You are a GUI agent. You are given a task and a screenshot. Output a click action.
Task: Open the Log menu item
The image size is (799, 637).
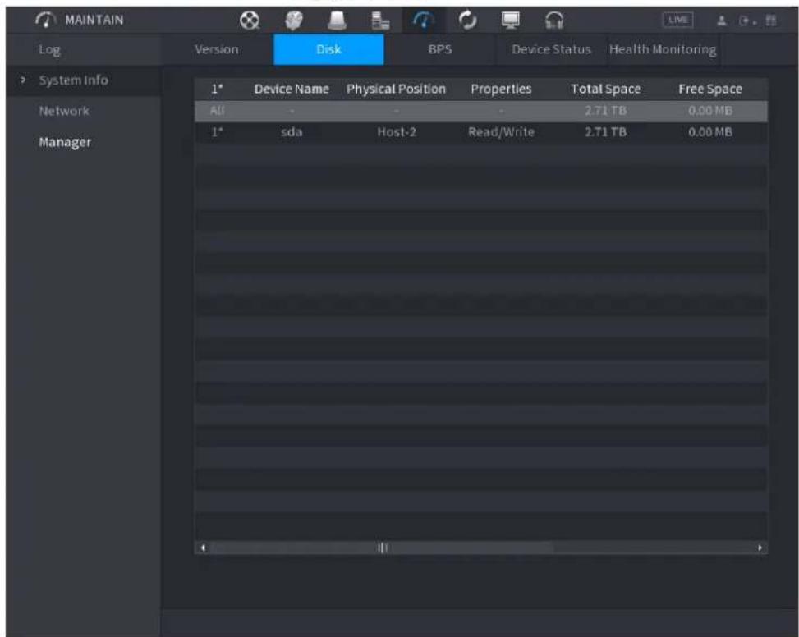pos(49,49)
